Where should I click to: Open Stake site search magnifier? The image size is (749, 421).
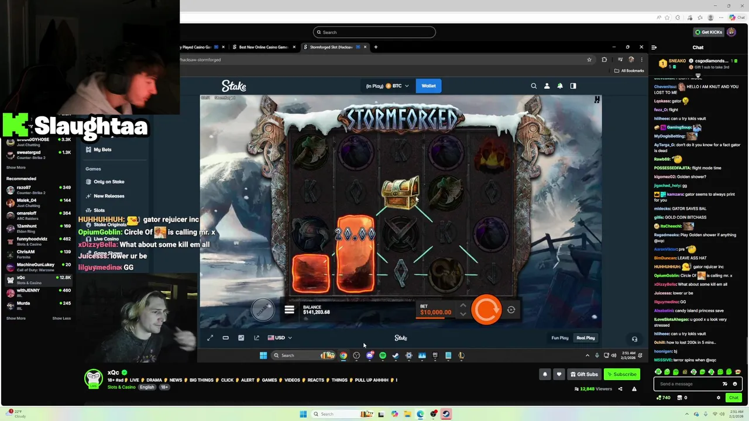tap(534, 86)
